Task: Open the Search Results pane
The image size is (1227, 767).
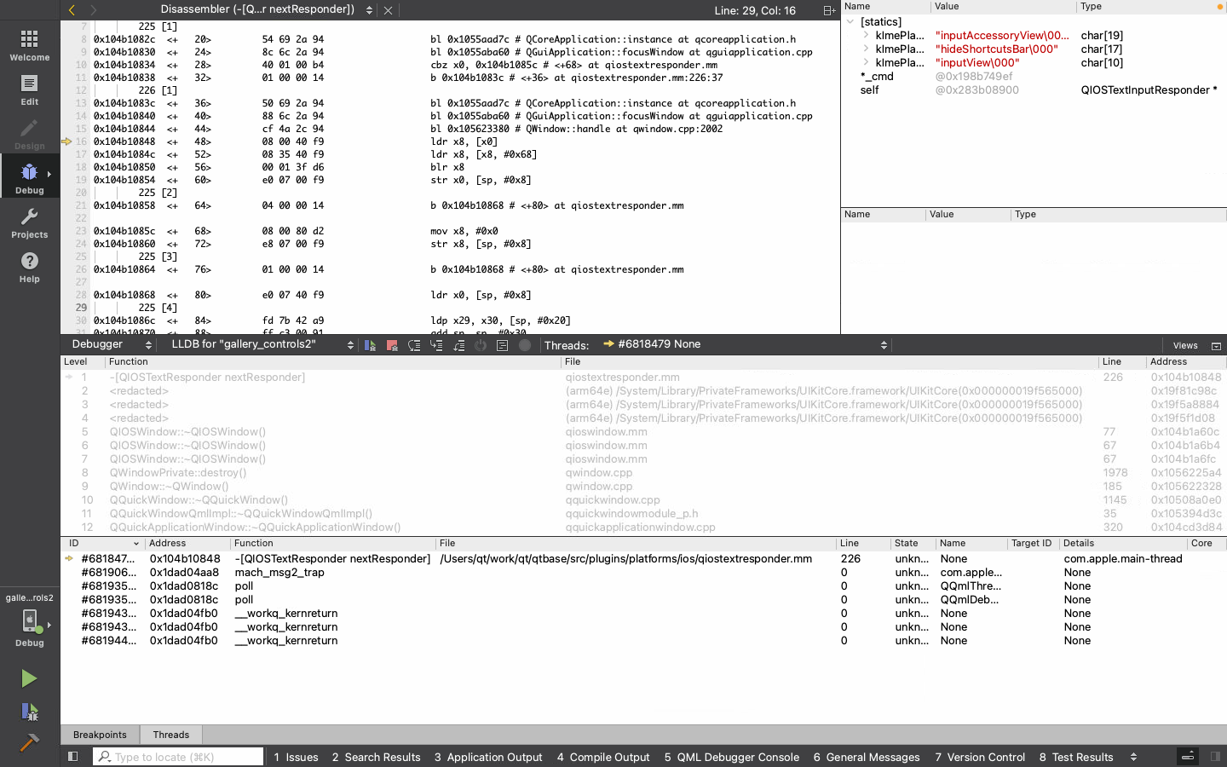Action: click(376, 757)
